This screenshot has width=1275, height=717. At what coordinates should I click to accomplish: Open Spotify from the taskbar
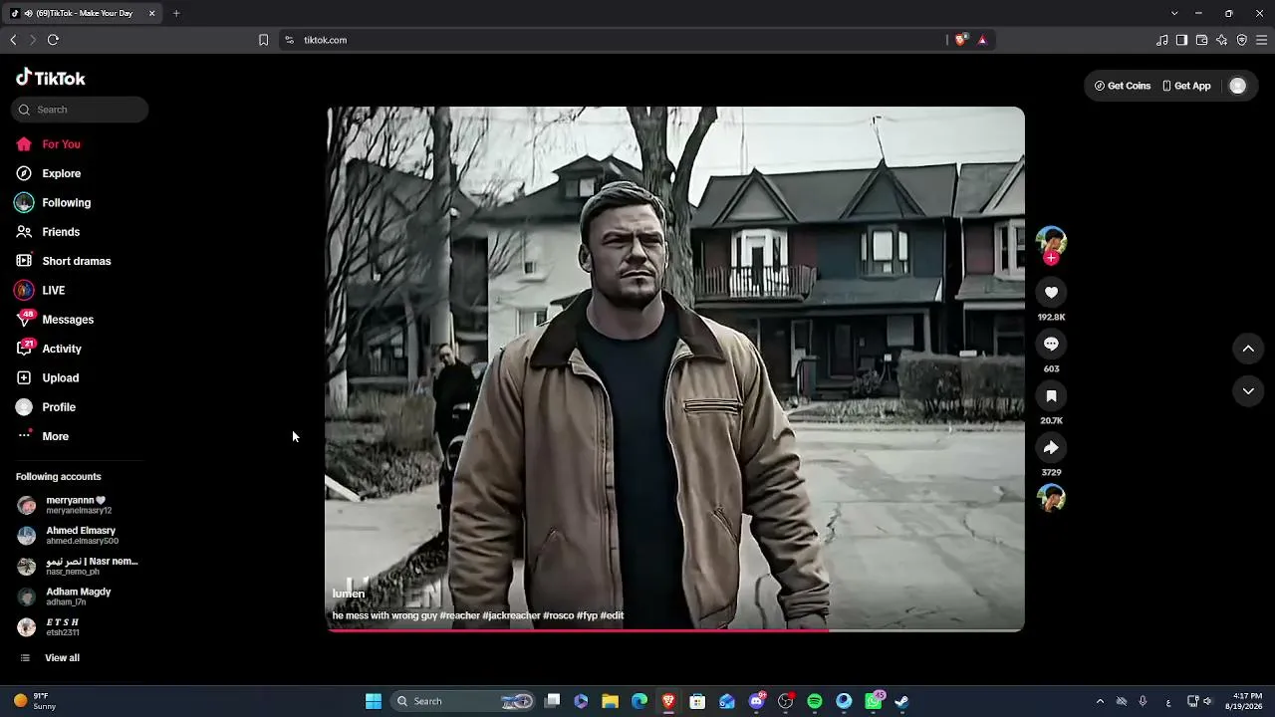tap(815, 701)
